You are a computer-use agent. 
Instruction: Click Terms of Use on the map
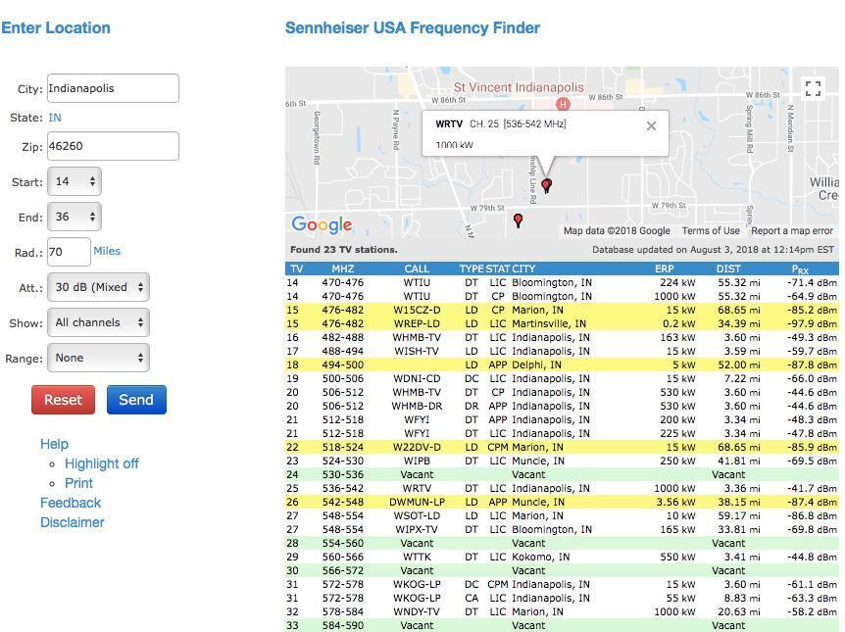[711, 230]
